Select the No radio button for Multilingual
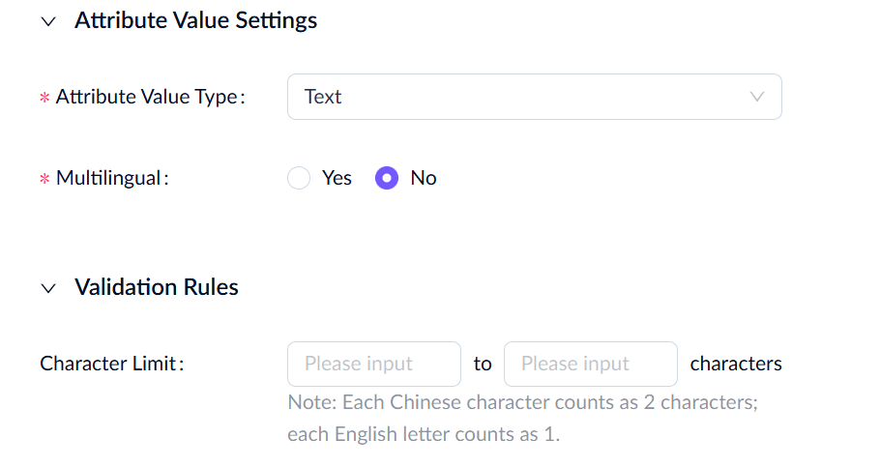This screenshot has height=468, width=880. point(387,178)
